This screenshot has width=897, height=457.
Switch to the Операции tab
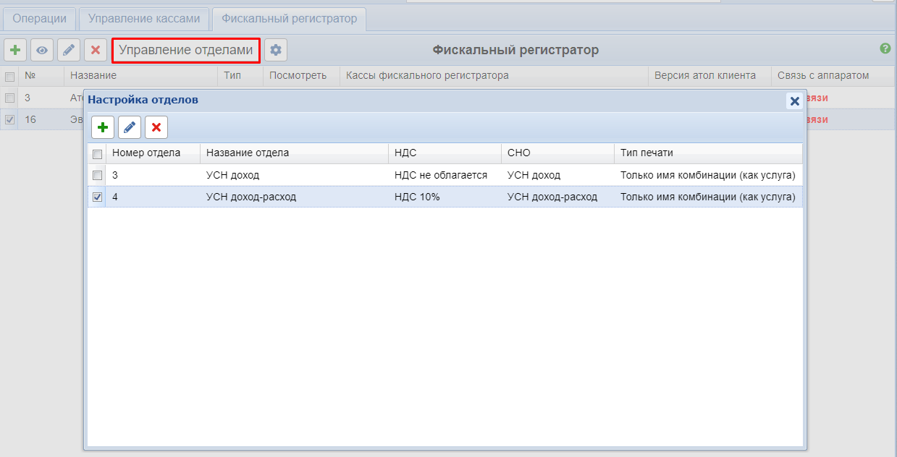[40, 19]
